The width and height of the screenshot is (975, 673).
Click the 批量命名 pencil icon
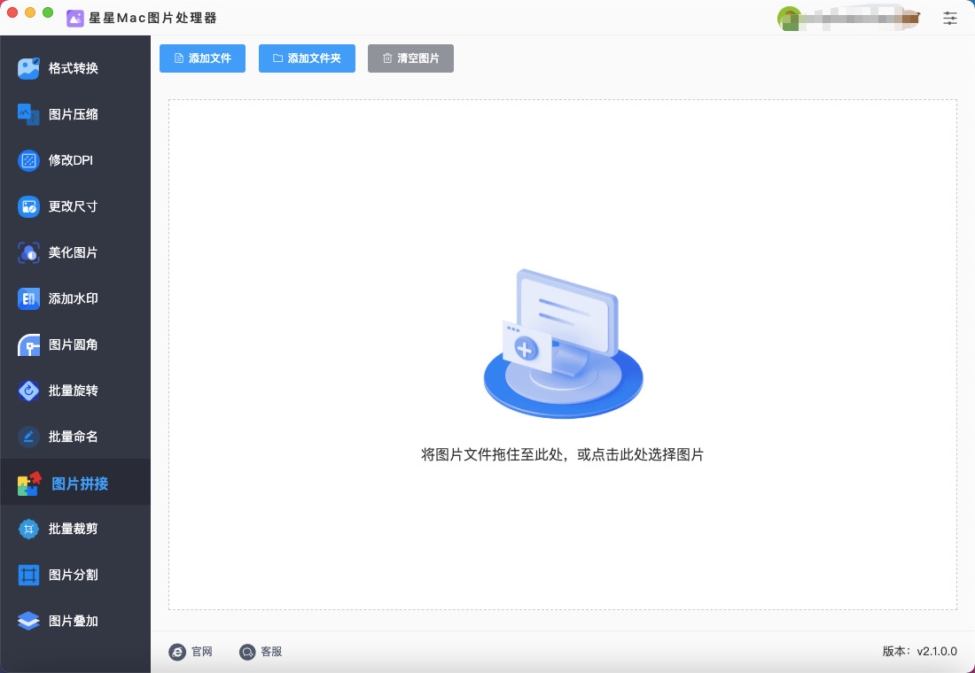pos(28,437)
